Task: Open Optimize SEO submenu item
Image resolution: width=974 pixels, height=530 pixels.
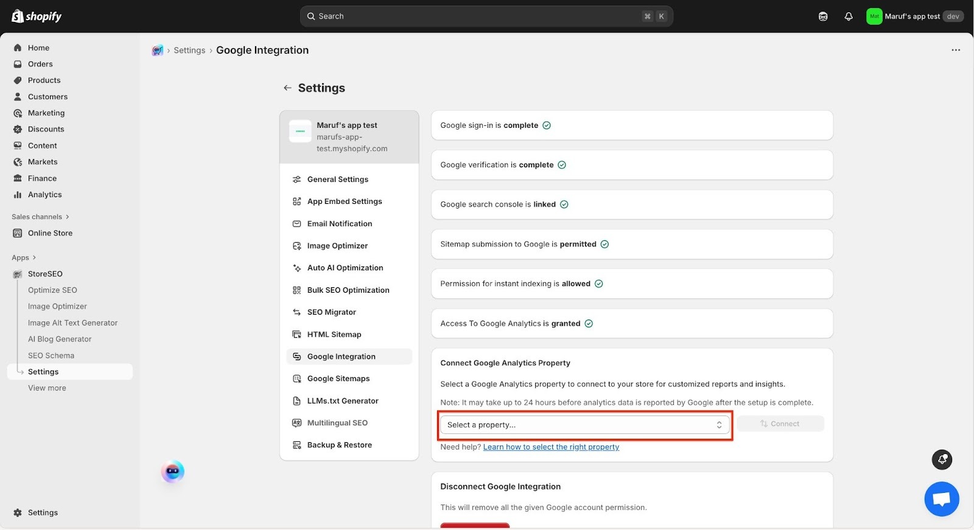Action: click(52, 290)
